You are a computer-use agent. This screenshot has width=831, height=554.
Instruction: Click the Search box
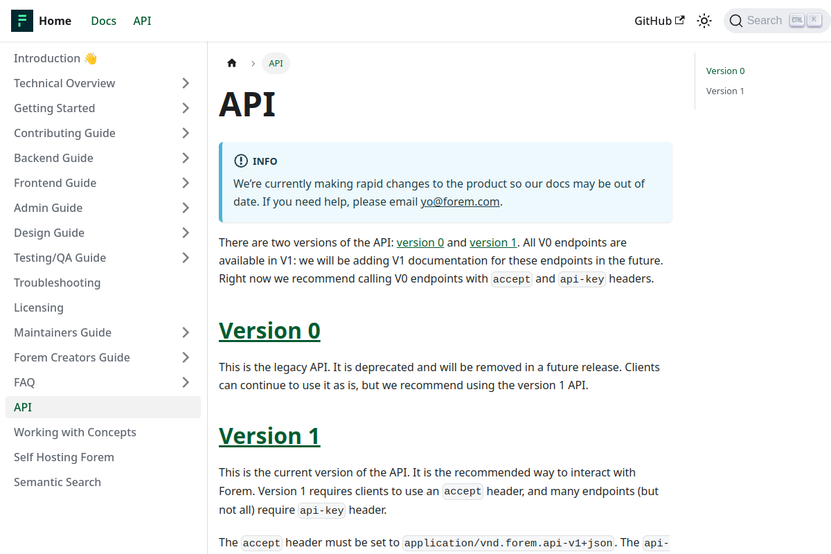click(x=777, y=21)
